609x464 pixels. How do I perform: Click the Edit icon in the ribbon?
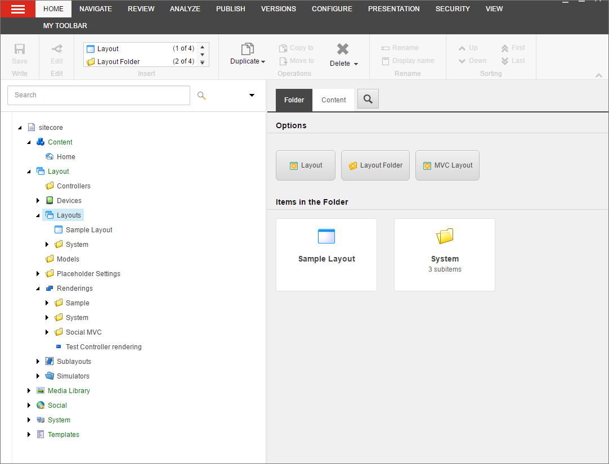(x=56, y=49)
